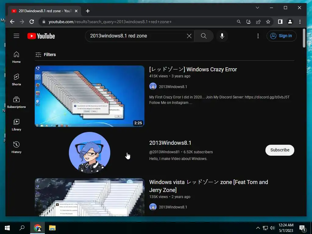Image resolution: width=312 pixels, height=234 pixels.
Task: Click the 'Windows vista レッドゾーン zone' video title
Action: 208,186
